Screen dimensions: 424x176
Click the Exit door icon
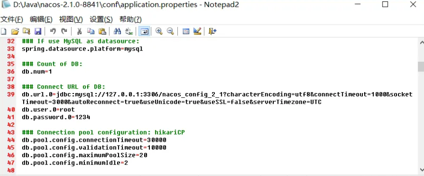(212, 31)
